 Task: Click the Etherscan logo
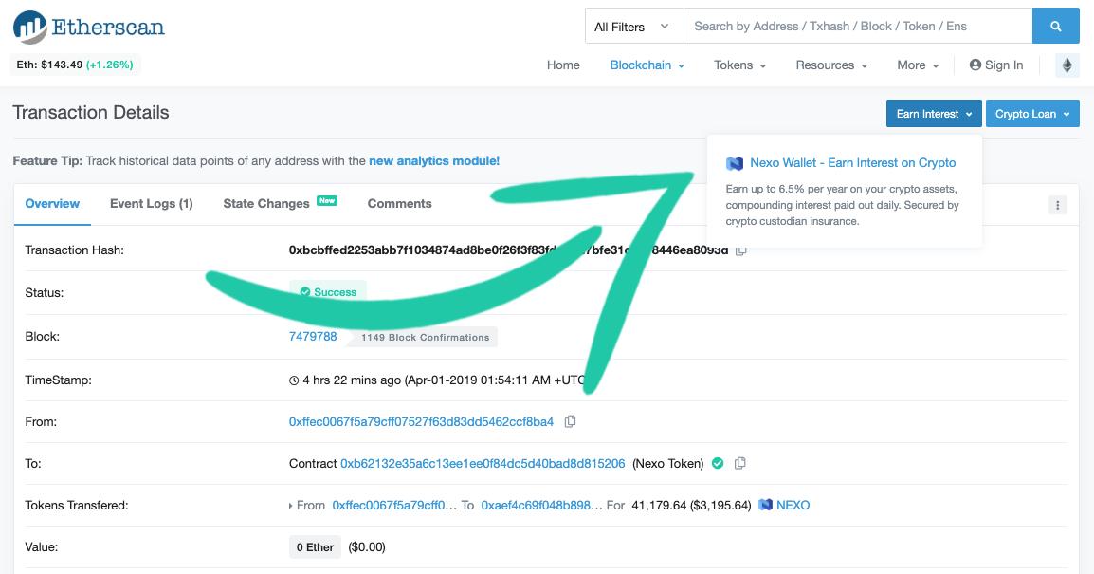(x=89, y=28)
